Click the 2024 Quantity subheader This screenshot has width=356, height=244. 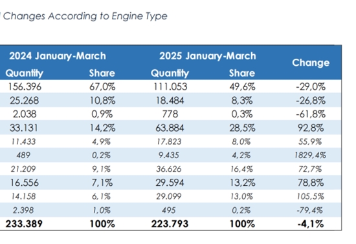pyautogui.click(x=25, y=73)
